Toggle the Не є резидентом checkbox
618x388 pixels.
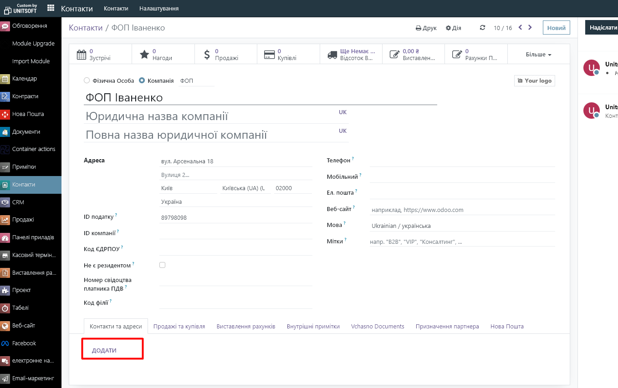click(162, 265)
